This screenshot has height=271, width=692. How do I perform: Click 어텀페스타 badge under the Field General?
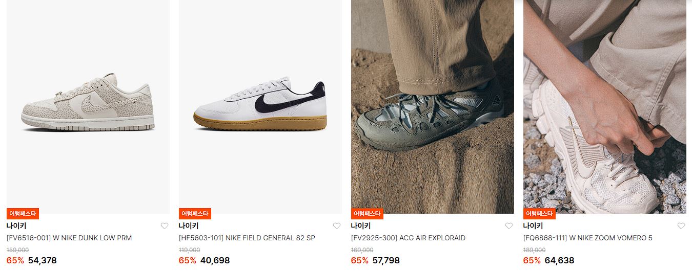click(195, 214)
